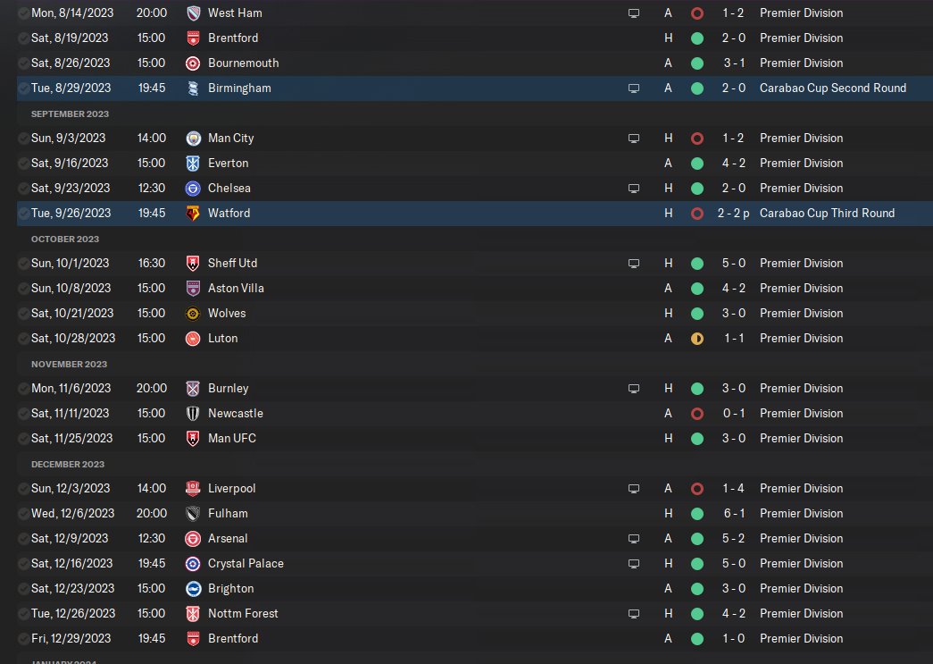933x664 pixels.
Task: Click the red loss indicator for Newcastle
Action: coord(697,414)
